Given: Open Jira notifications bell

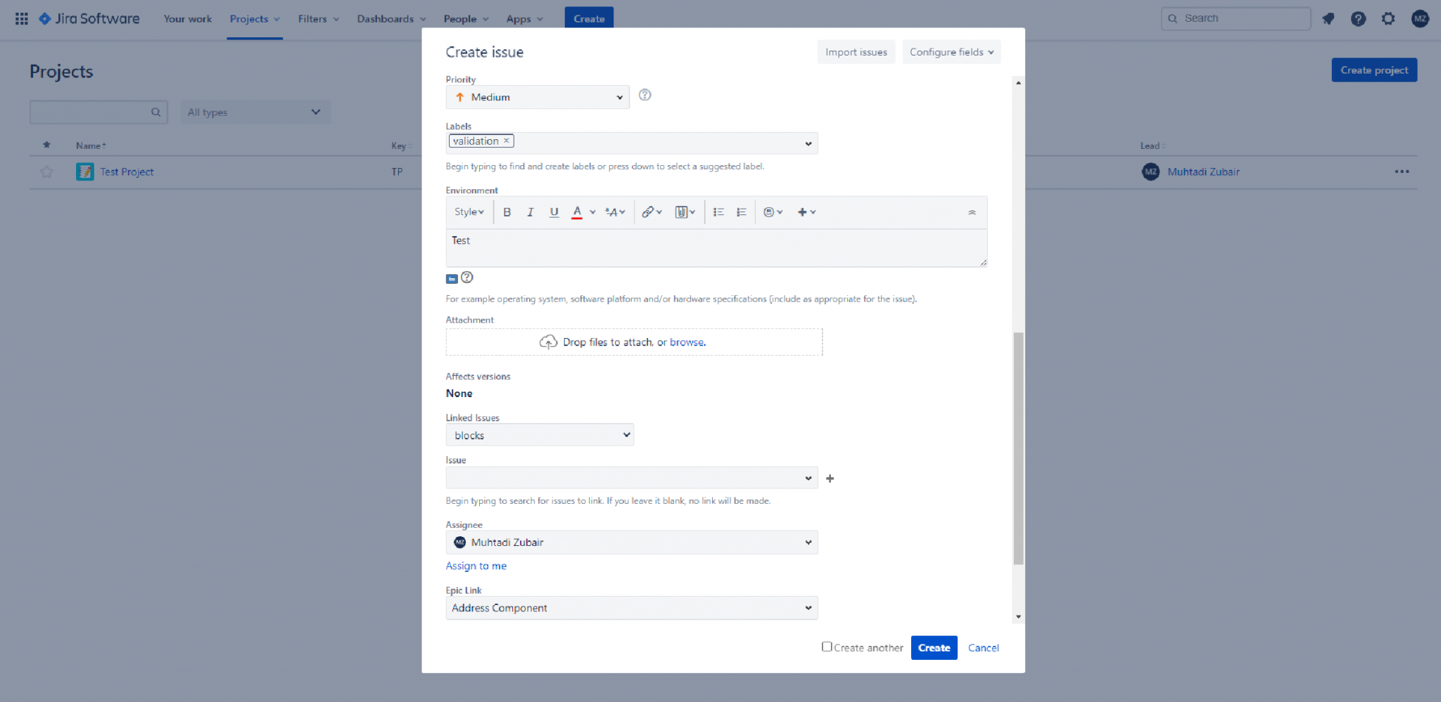Looking at the screenshot, I should [1328, 19].
